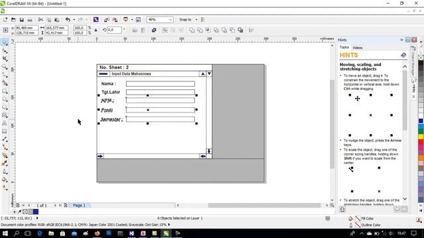Viewport: 424px width, 238px height.
Task: Expand the cursor coordinates arrow in the status bar
Action: tap(37, 218)
